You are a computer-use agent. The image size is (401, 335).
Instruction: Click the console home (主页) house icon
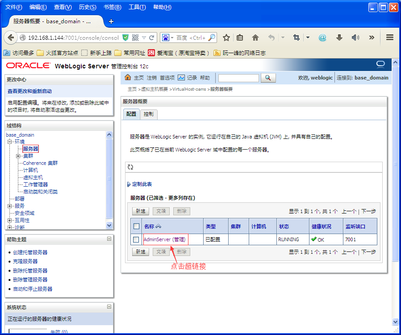coord(128,77)
